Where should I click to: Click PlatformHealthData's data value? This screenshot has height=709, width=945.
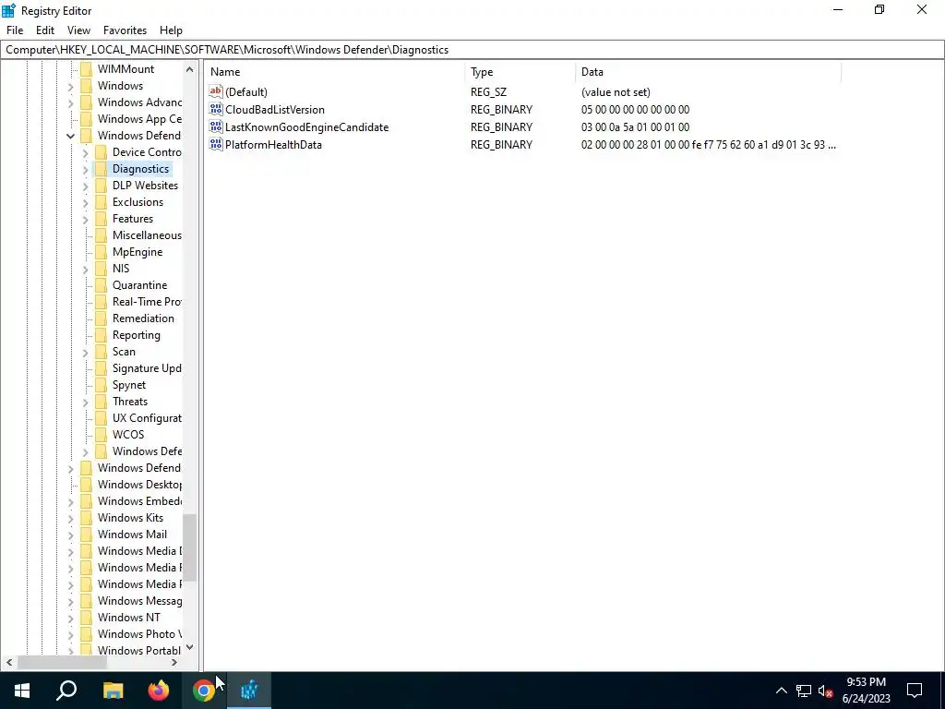pos(708,145)
